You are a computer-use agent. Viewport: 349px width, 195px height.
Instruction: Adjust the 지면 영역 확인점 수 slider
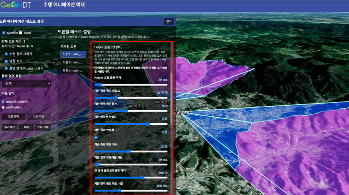[131, 111]
